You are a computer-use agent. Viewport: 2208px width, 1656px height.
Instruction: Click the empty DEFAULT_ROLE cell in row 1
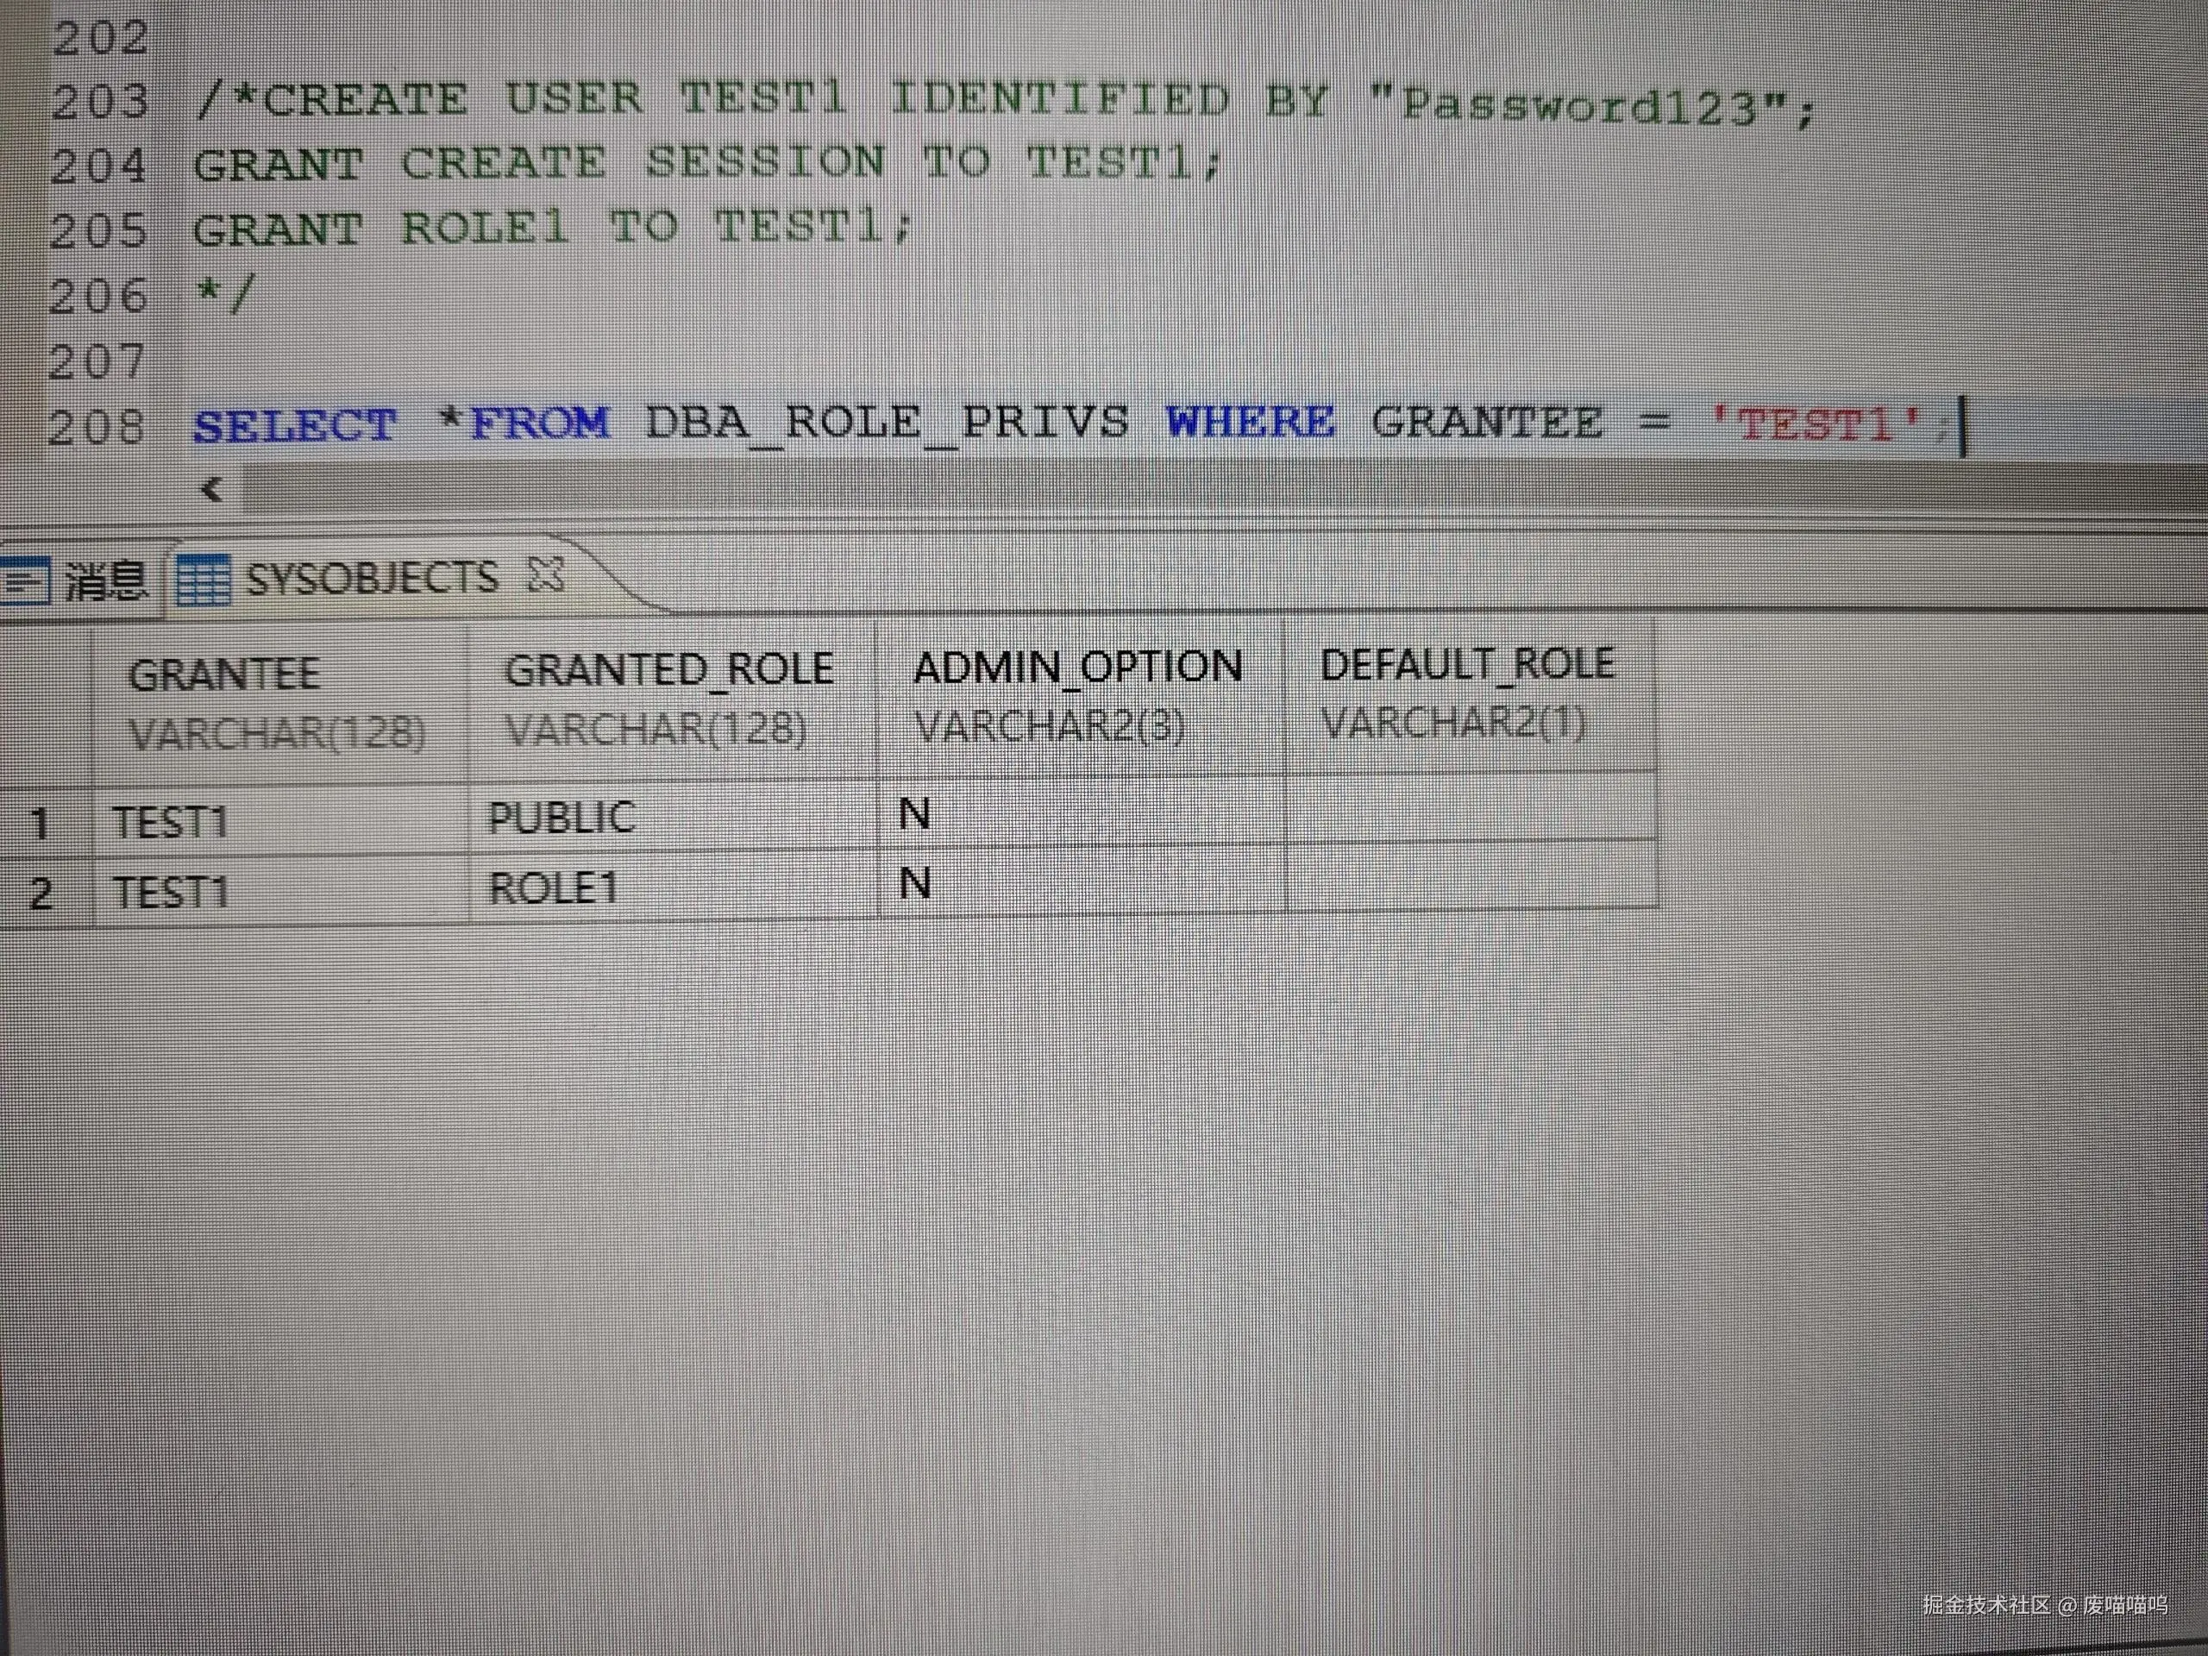pyautogui.click(x=1471, y=808)
